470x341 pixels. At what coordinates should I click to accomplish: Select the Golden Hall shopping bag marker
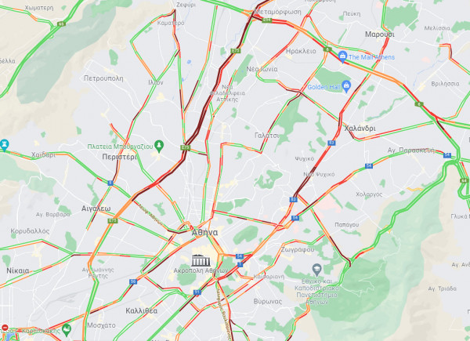pyautogui.click(x=346, y=86)
